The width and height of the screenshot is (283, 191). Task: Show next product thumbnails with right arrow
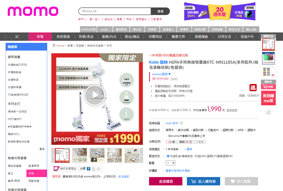141,155
